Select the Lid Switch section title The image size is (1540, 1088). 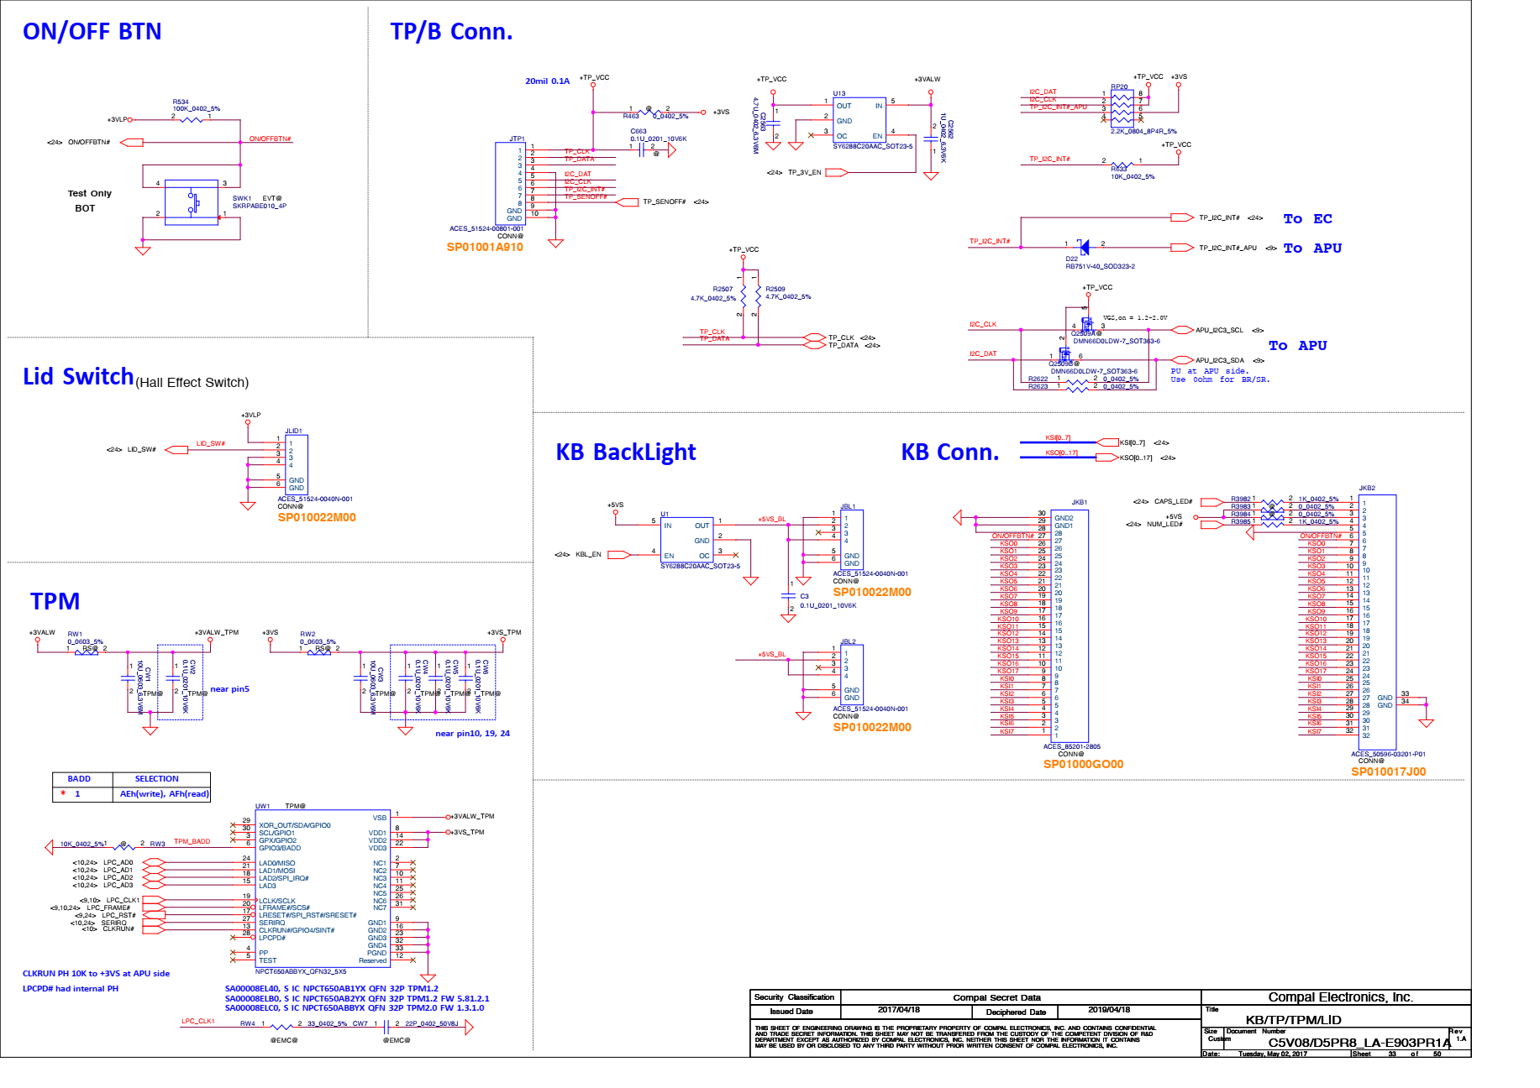(x=78, y=376)
